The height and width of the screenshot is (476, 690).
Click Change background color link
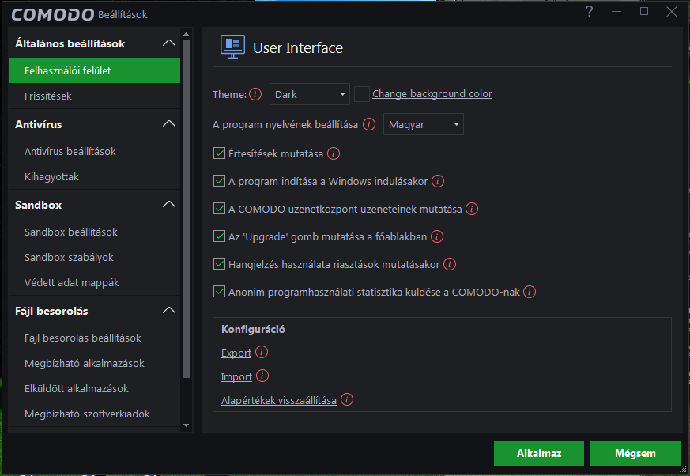432,94
